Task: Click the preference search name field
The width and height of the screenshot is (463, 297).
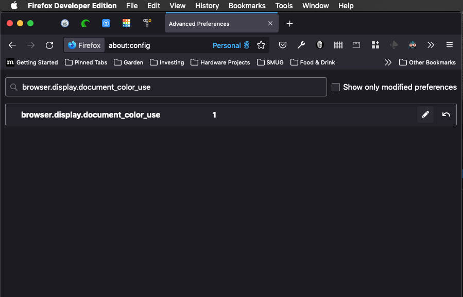Action: 166,87
